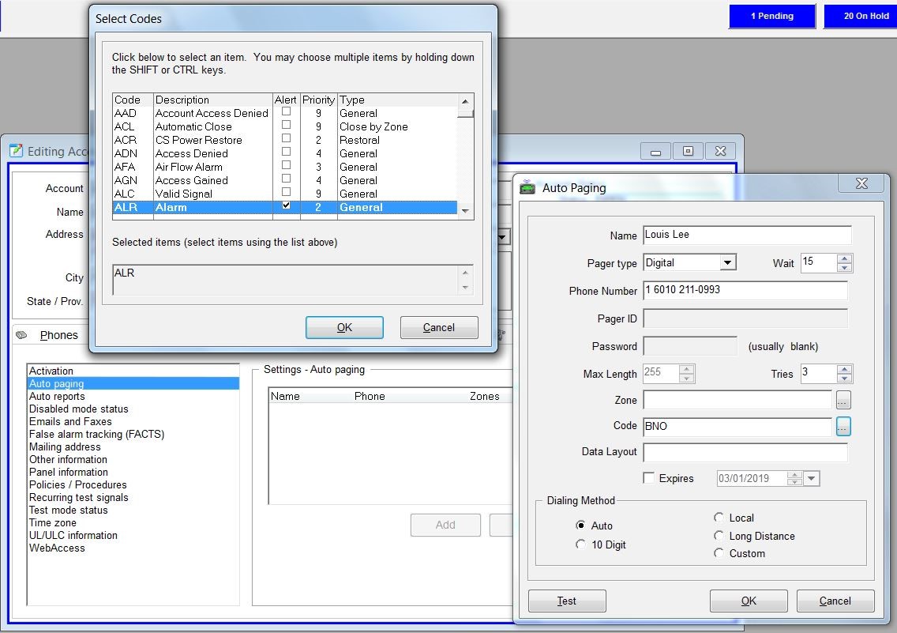This screenshot has width=897, height=633.
Task: Select Recurring test signals list item
Action: tap(133, 497)
